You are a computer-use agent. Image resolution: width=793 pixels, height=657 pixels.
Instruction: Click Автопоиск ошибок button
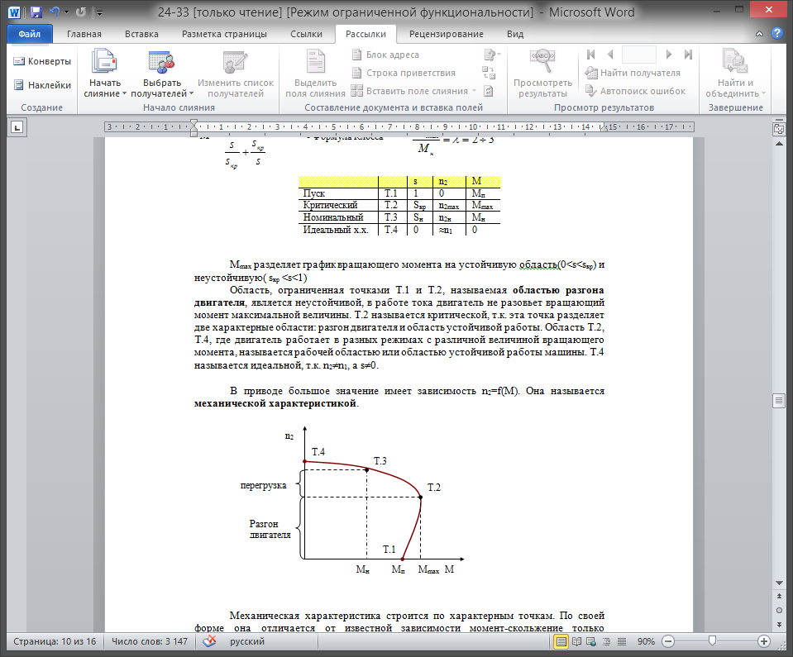pyautogui.click(x=635, y=91)
